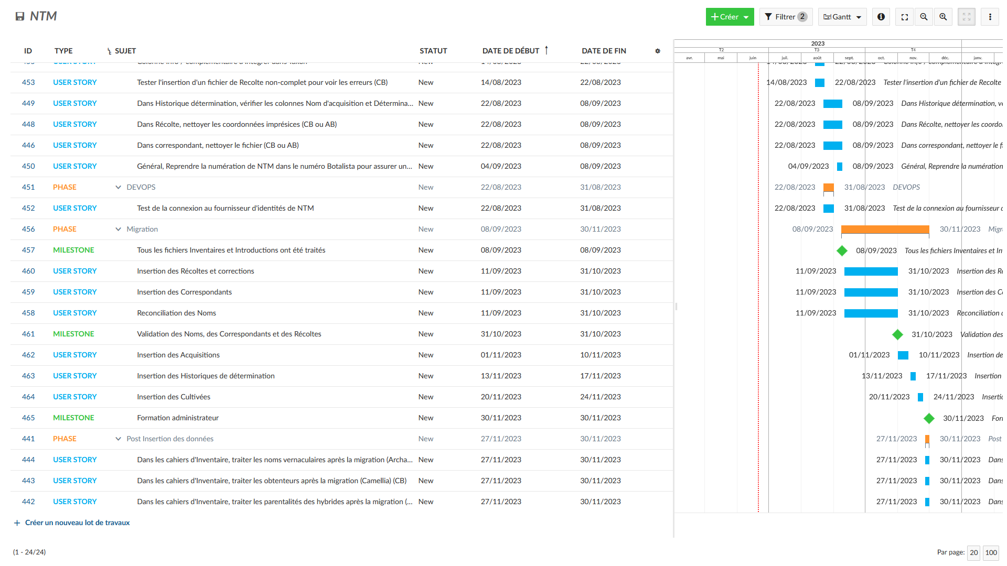The width and height of the screenshot is (1007, 566).
Task: Open the Créer dropdown button
Action: [730, 17]
